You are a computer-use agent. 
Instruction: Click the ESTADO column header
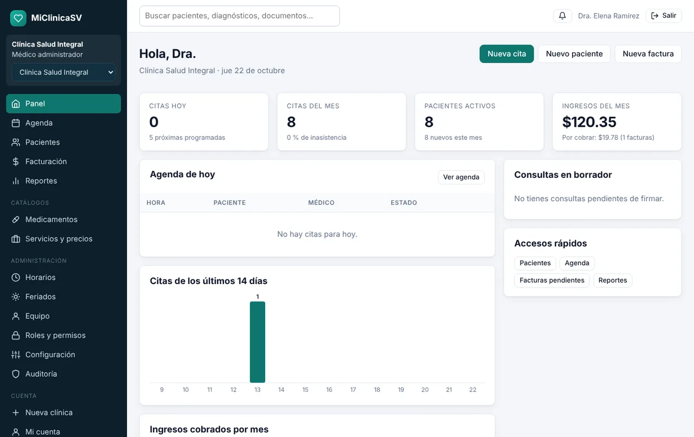tap(404, 203)
